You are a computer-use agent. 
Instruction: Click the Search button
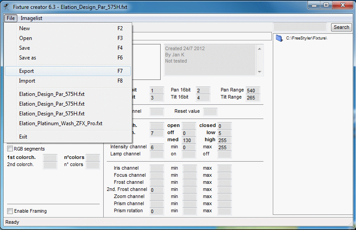(341, 27)
